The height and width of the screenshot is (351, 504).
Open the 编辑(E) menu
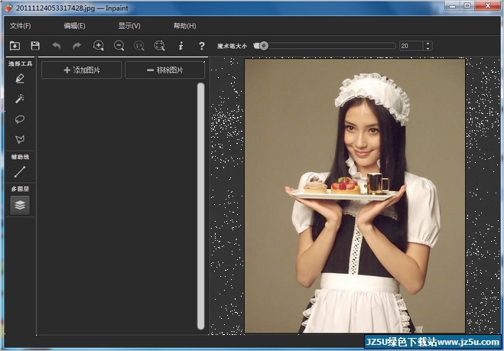coord(75,26)
